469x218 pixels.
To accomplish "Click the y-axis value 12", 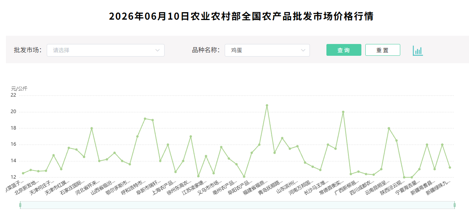I will coord(13,177).
